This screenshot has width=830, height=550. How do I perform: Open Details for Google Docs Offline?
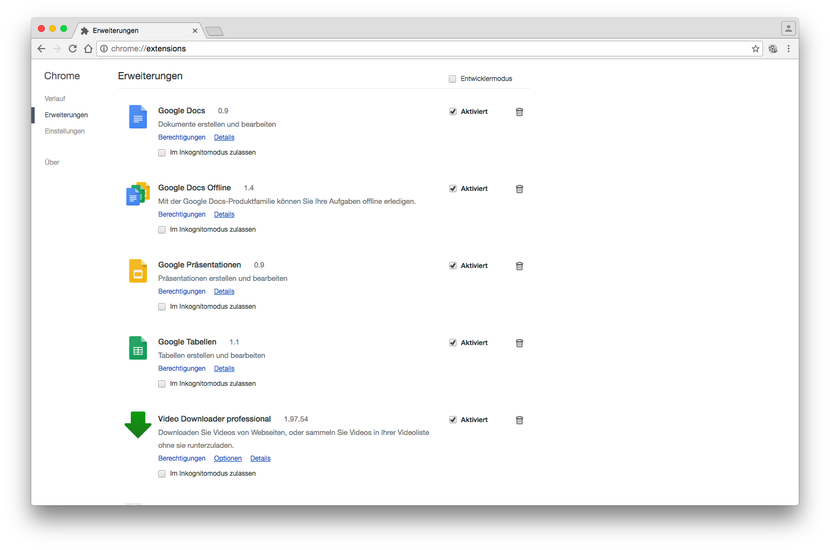click(x=224, y=214)
